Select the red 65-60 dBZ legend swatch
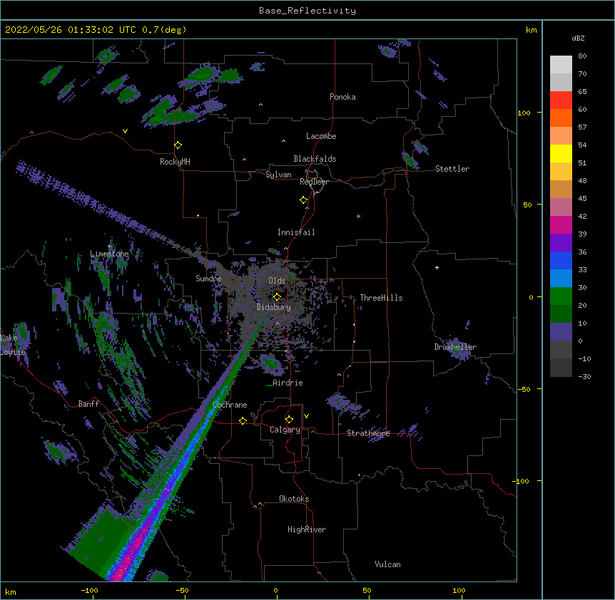Screen dimensions: 615x600 coord(561,100)
